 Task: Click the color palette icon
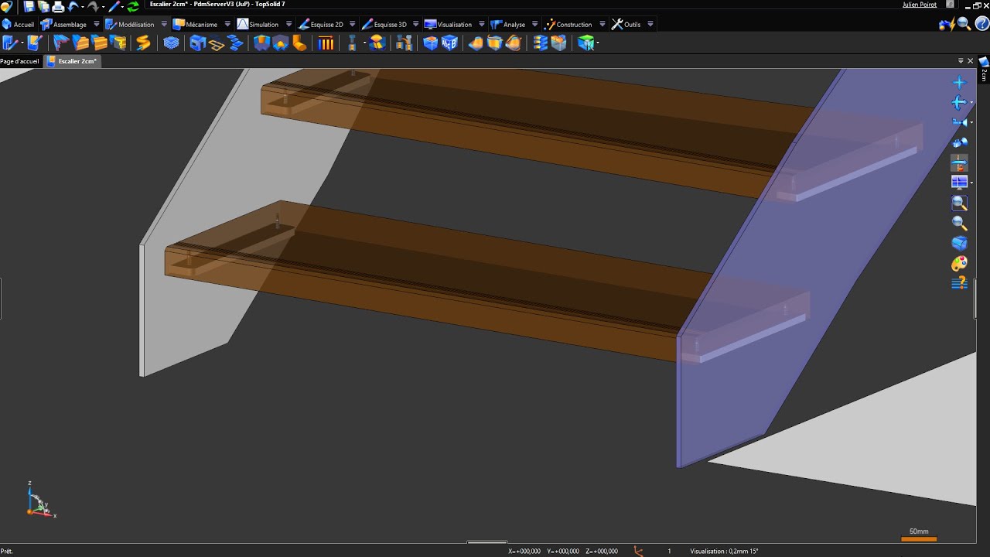point(959,263)
